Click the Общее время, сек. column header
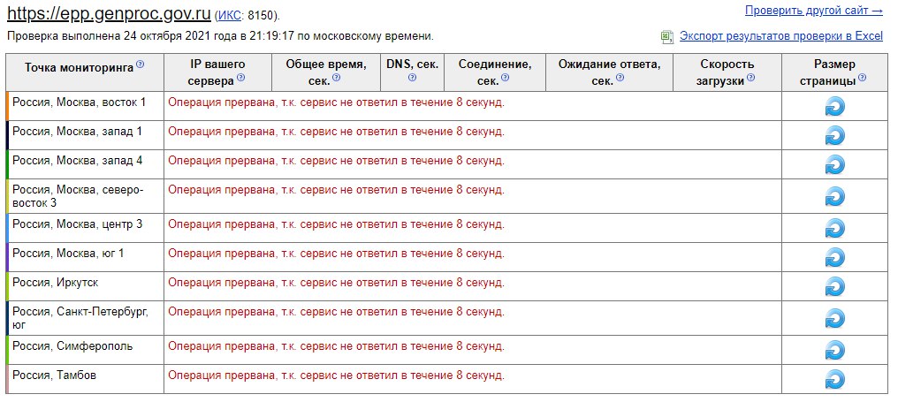 (x=326, y=72)
